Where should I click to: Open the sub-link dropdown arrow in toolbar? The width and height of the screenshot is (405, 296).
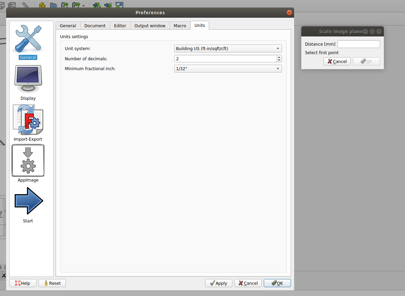[x=84, y=6]
